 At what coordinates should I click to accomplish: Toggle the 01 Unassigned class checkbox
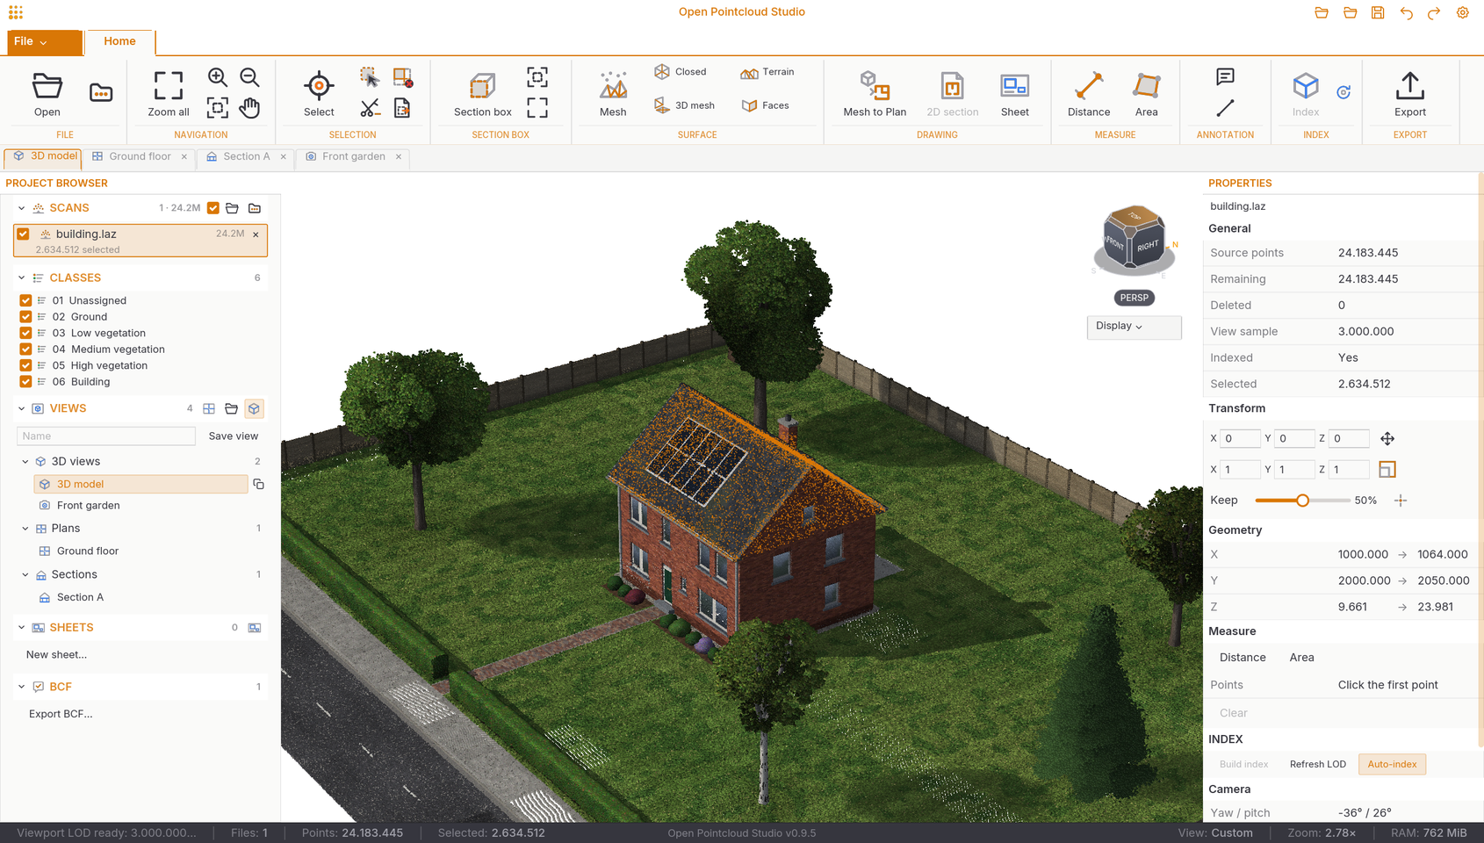(25, 300)
